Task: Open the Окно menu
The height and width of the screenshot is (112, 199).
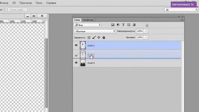Action: (x=39, y=3)
